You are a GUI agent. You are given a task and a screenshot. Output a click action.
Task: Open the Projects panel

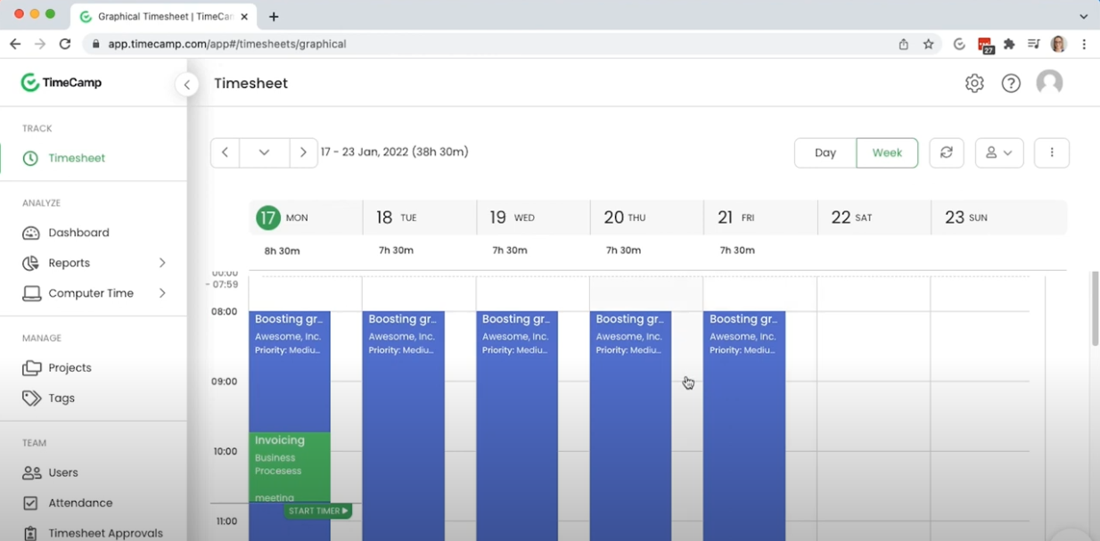(x=70, y=367)
